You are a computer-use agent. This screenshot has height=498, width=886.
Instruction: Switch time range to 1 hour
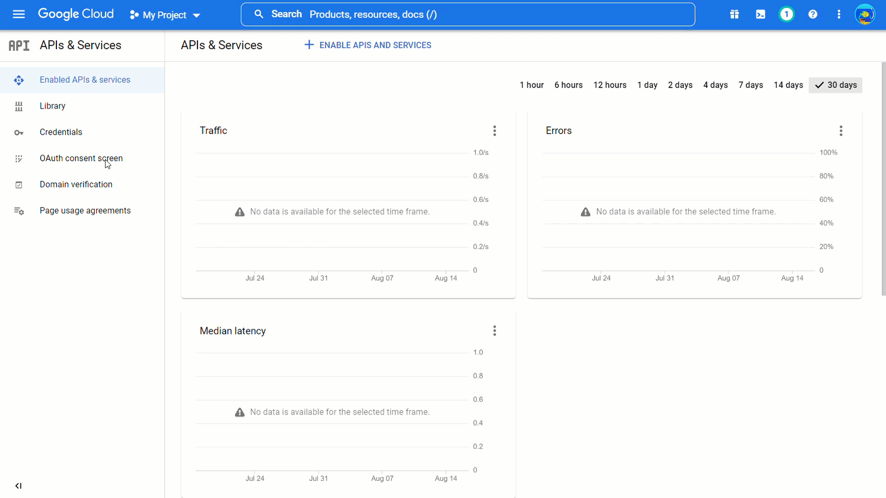[x=531, y=85]
